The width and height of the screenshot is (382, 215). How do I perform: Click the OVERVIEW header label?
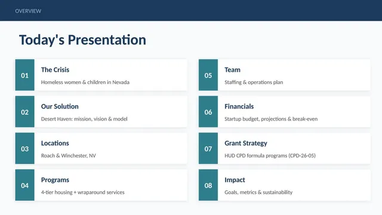(x=28, y=11)
